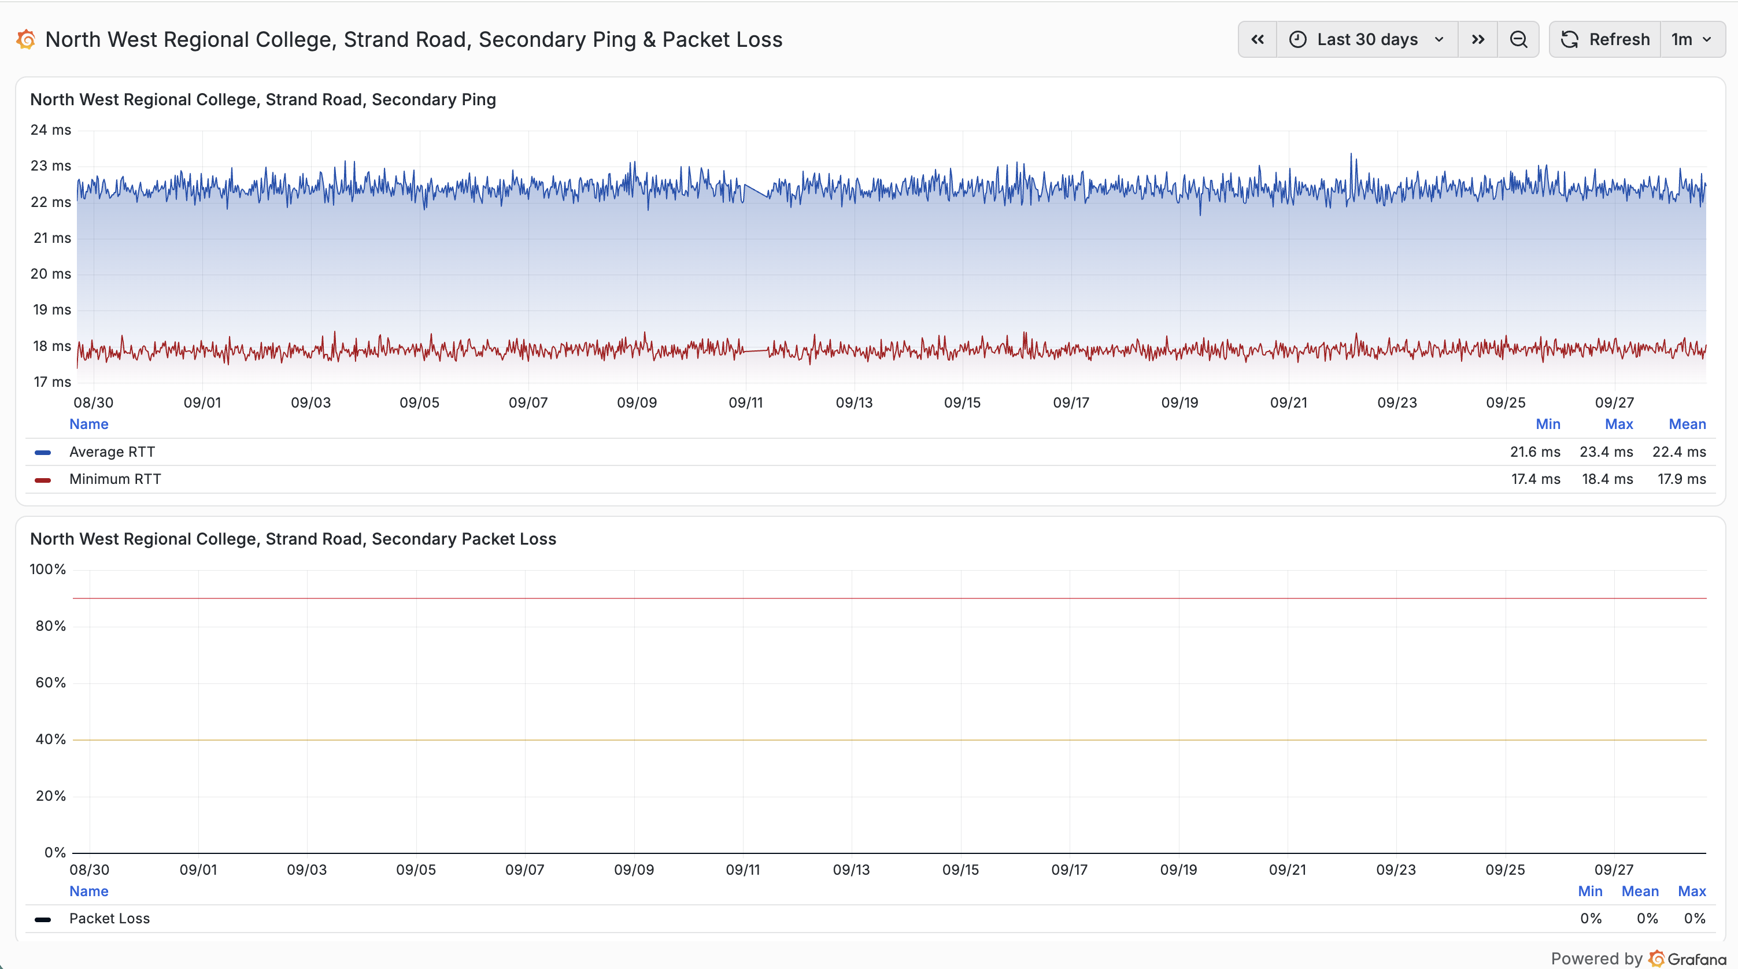Click the Grafana logo beside dashboard title
1738x969 pixels.
point(25,40)
